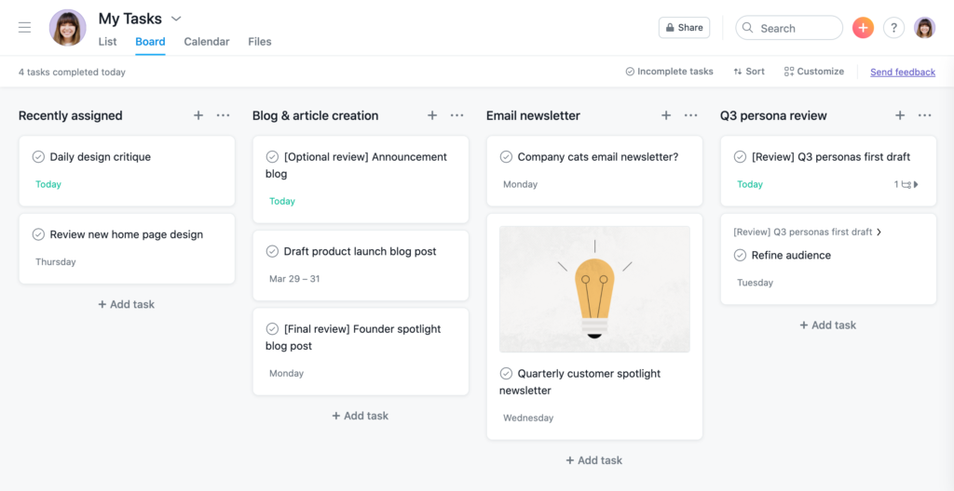Complete the Refine audience task
This screenshot has width=954, height=491.
point(740,255)
